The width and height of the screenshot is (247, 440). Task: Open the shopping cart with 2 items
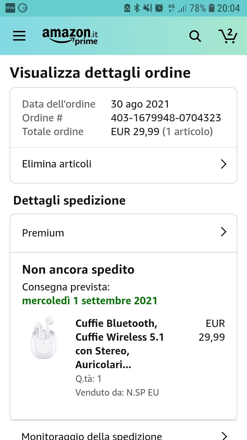tap(228, 36)
